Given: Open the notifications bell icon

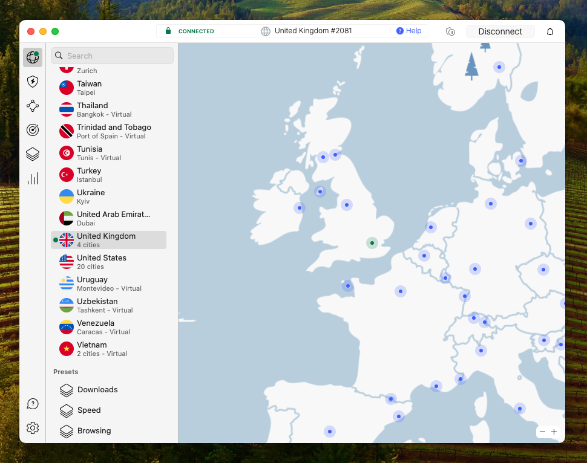Looking at the screenshot, I should [x=550, y=31].
